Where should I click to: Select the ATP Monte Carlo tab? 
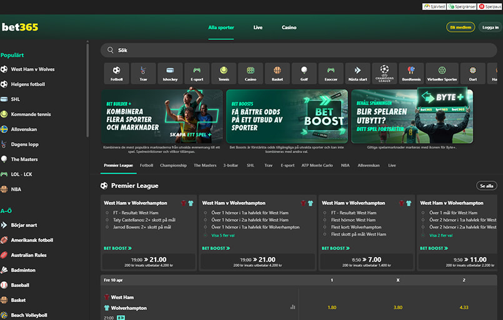[317, 166]
